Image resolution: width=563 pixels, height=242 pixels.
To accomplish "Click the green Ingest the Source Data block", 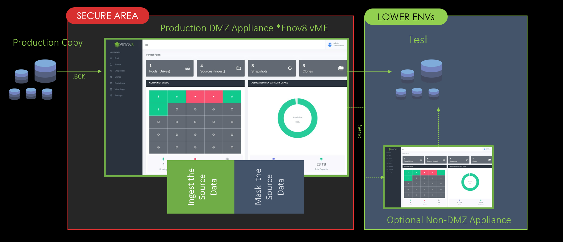I will pyautogui.click(x=201, y=187).
